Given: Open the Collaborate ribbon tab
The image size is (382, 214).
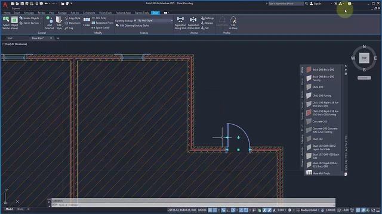Looking at the screenshot, I should 89,12.
